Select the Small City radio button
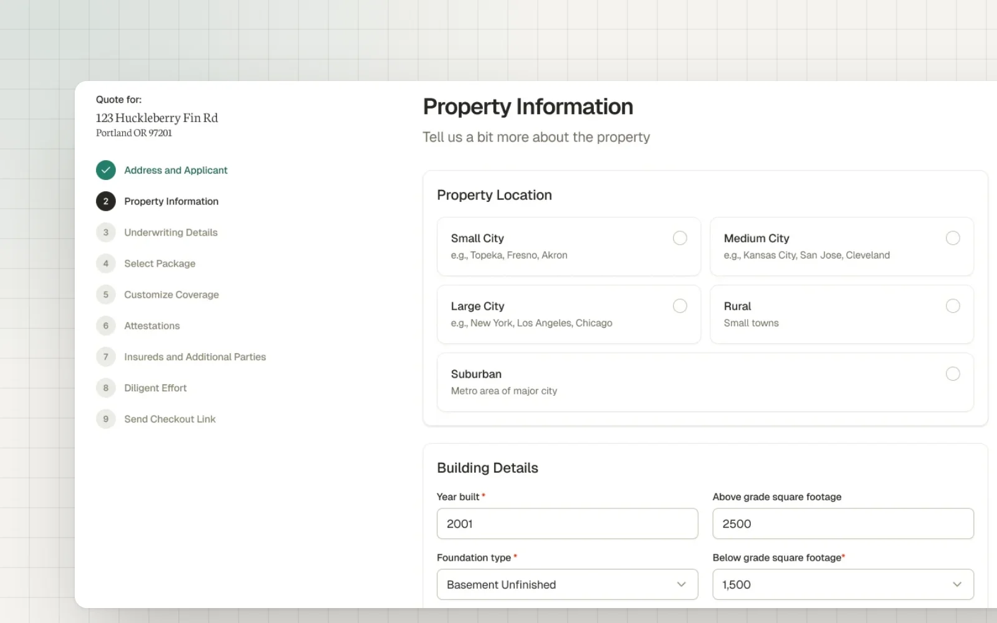 [x=680, y=238]
